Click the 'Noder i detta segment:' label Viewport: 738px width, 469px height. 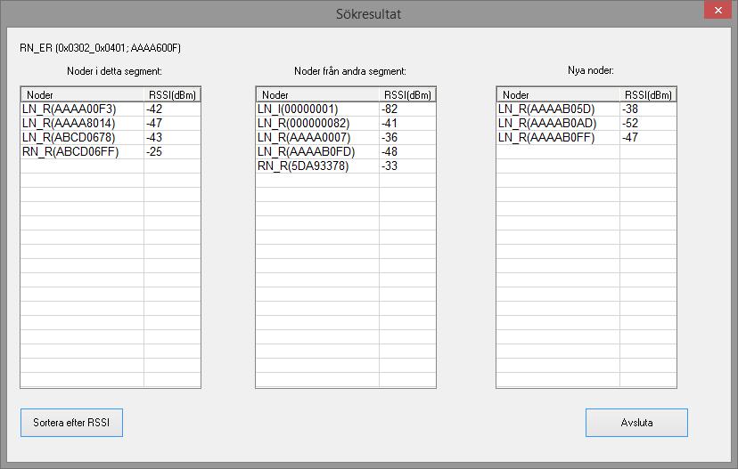point(114,71)
